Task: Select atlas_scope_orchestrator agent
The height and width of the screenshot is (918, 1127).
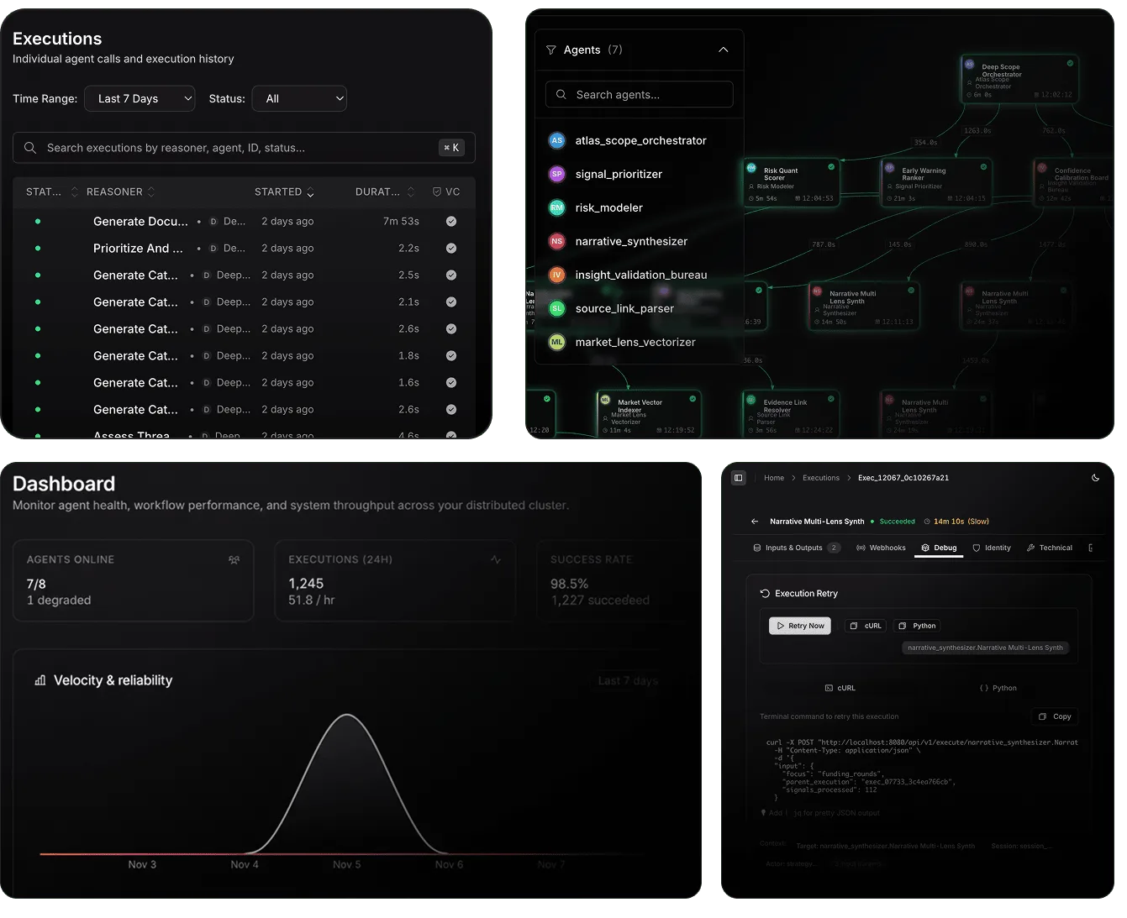Action: [639, 141]
